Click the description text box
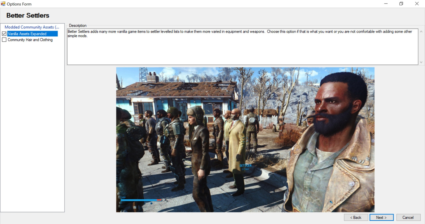The width and height of the screenshot is (425, 224). pos(242,47)
